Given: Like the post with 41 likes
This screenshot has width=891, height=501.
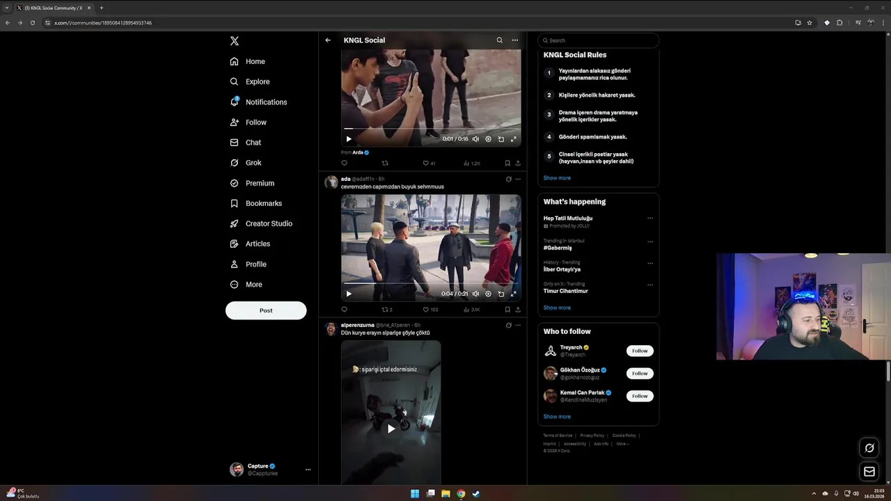Looking at the screenshot, I should [x=429, y=163].
